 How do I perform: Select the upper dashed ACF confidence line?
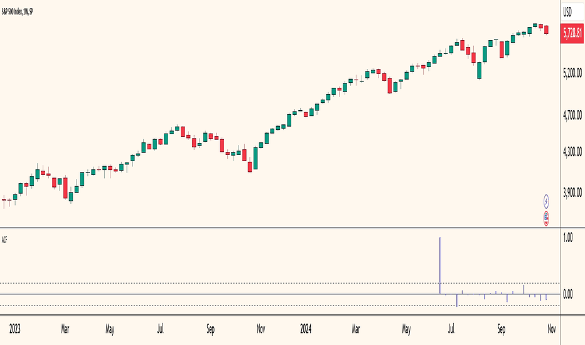pyautogui.click(x=280, y=283)
